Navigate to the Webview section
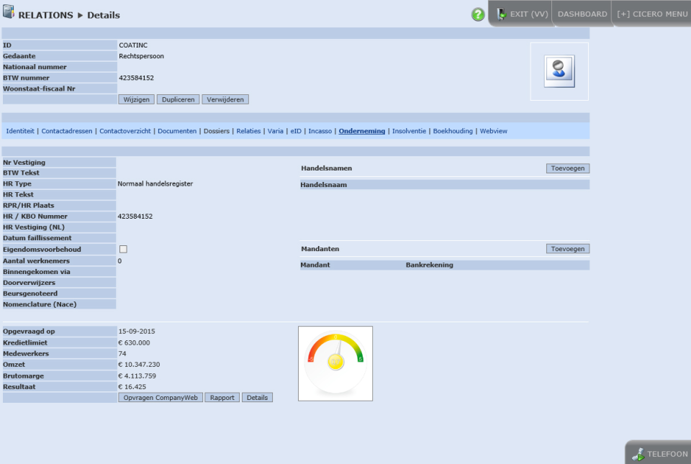The width and height of the screenshot is (691, 464). pyautogui.click(x=494, y=131)
